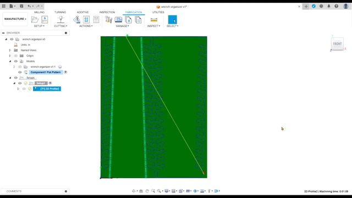Activate Setup1 radio button

coord(50,83)
